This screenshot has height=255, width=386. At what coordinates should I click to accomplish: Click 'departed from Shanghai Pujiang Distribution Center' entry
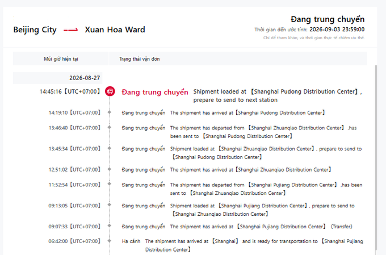266,189
